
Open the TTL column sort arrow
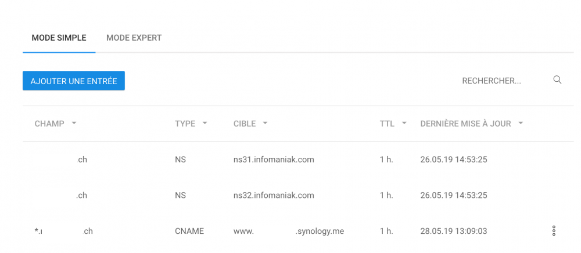(404, 124)
